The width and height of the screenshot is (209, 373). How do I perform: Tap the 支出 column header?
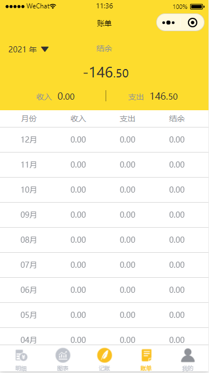(127, 119)
